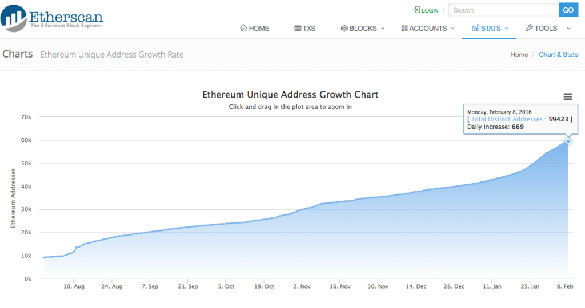Click the '19. Oct' x-axis label
The width and height of the screenshot is (585, 308).
[264, 286]
